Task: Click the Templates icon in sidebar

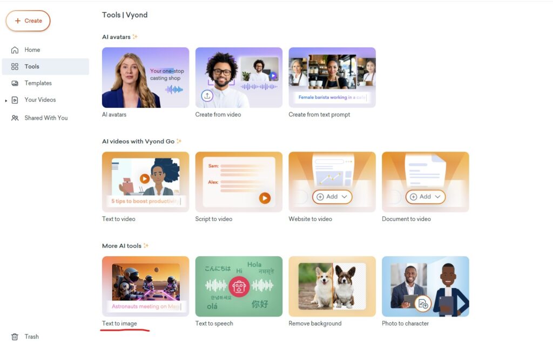Action: point(15,83)
